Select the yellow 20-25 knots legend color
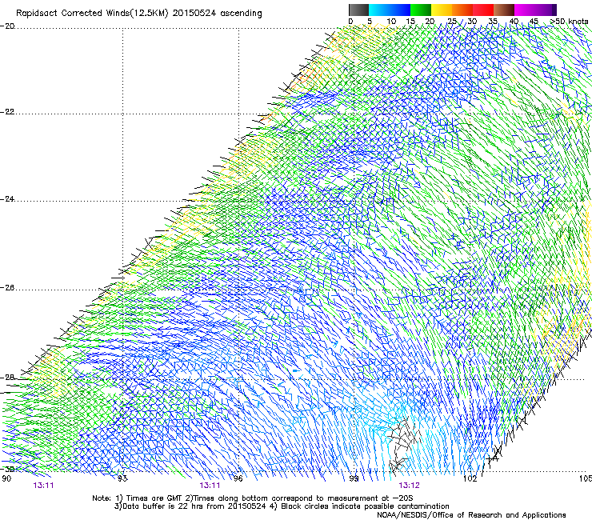 pos(442,10)
